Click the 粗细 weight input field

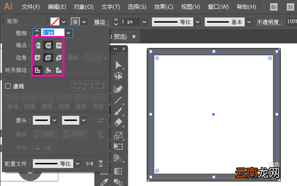(x=53, y=33)
